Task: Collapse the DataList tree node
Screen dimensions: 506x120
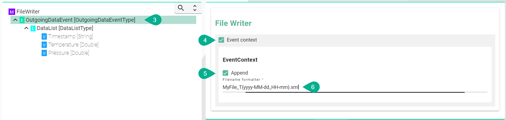Action: pyautogui.click(x=26, y=28)
